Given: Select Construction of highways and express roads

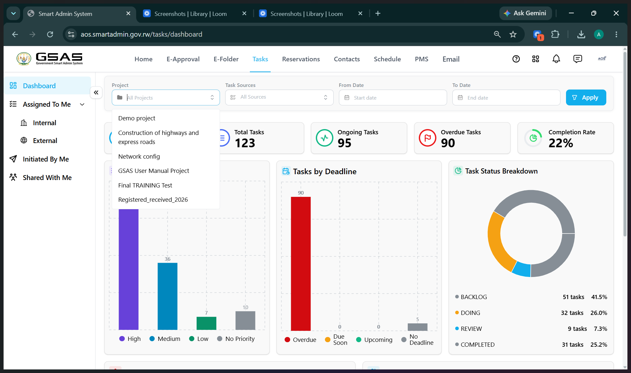Looking at the screenshot, I should [166, 137].
